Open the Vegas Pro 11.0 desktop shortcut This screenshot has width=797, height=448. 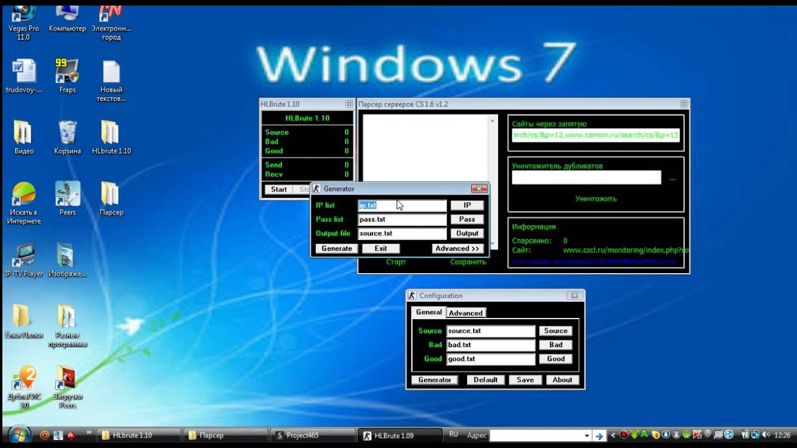coord(24,22)
